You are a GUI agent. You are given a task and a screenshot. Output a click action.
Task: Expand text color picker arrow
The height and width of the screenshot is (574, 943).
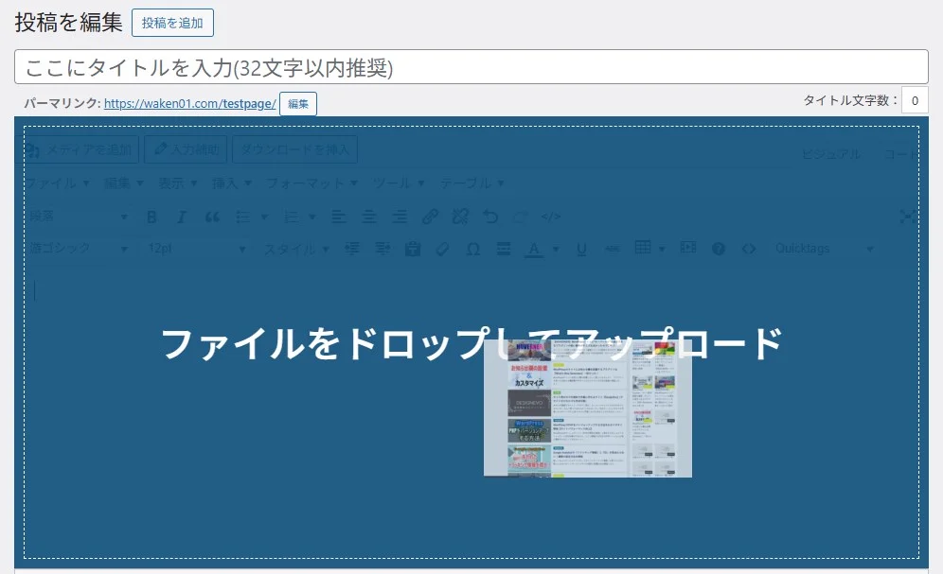tap(556, 249)
